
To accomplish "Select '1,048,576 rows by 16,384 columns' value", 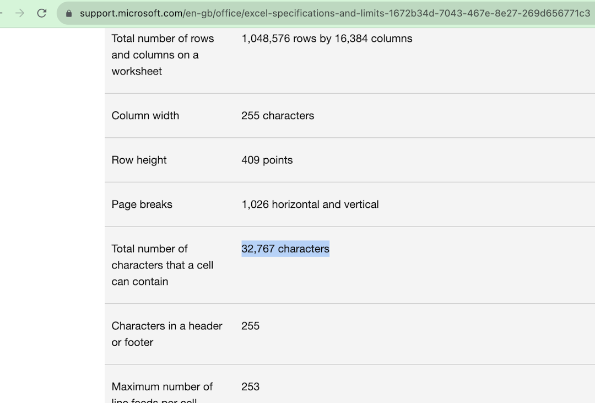I will coord(327,39).
